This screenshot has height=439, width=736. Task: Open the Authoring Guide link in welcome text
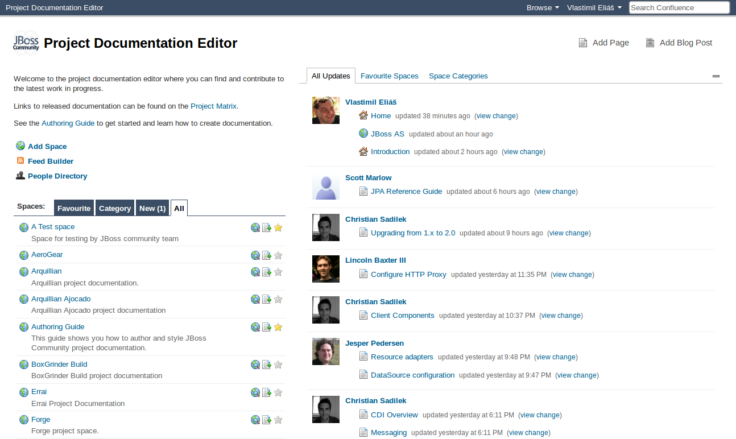click(x=68, y=123)
